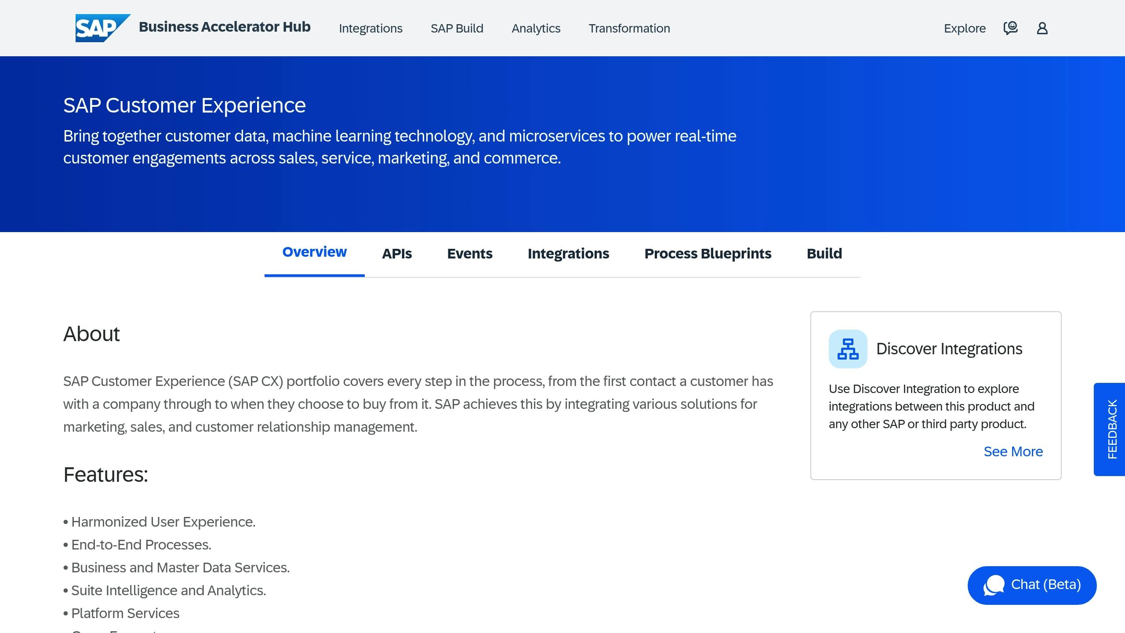
Task: Click See More in Discover Integrations card
Action: point(1013,451)
